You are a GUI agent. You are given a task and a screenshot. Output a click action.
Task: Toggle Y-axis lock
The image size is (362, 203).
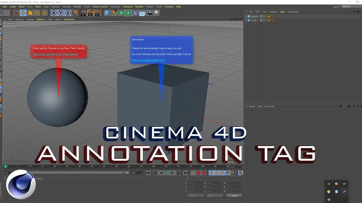[61, 13]
